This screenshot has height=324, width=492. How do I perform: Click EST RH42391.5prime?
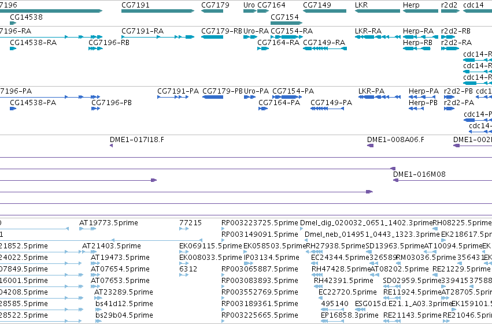(x=318, y=286)
